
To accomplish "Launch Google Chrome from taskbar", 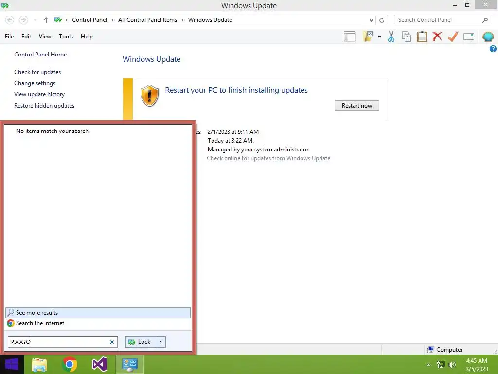I will pos(70,364).
